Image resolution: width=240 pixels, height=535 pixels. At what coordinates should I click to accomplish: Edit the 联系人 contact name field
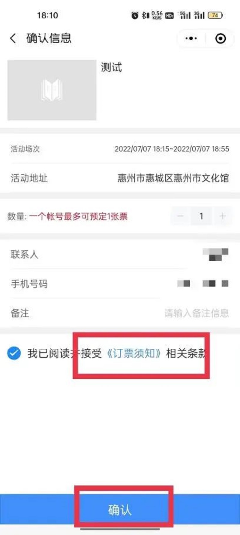(120, 254)
